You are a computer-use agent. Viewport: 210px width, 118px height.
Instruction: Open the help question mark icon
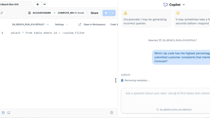pos(112,113)
